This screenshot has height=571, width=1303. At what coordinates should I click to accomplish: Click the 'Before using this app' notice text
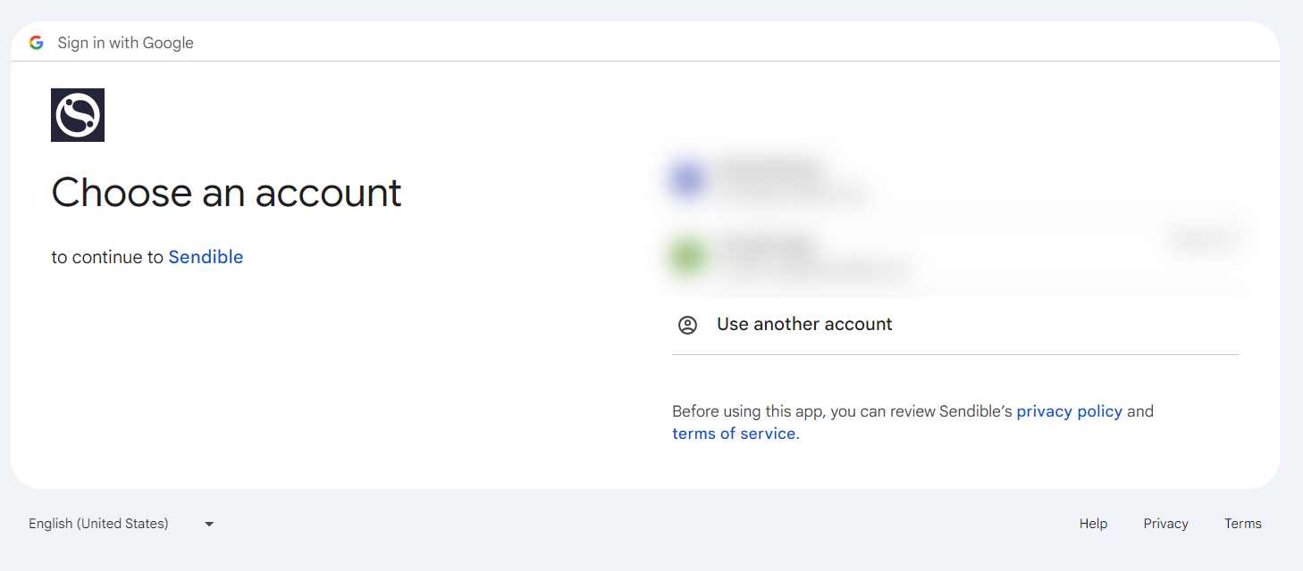tap(840, 411)
